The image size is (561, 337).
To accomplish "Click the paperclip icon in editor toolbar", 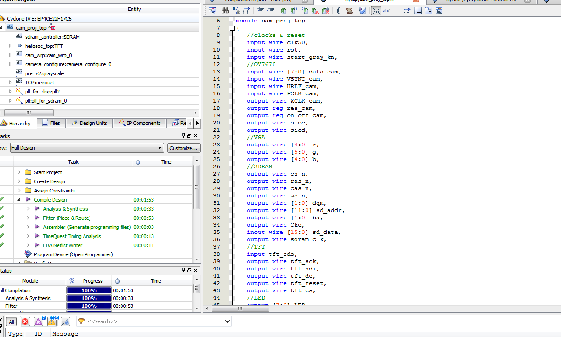I will click(x=339, y=10).
